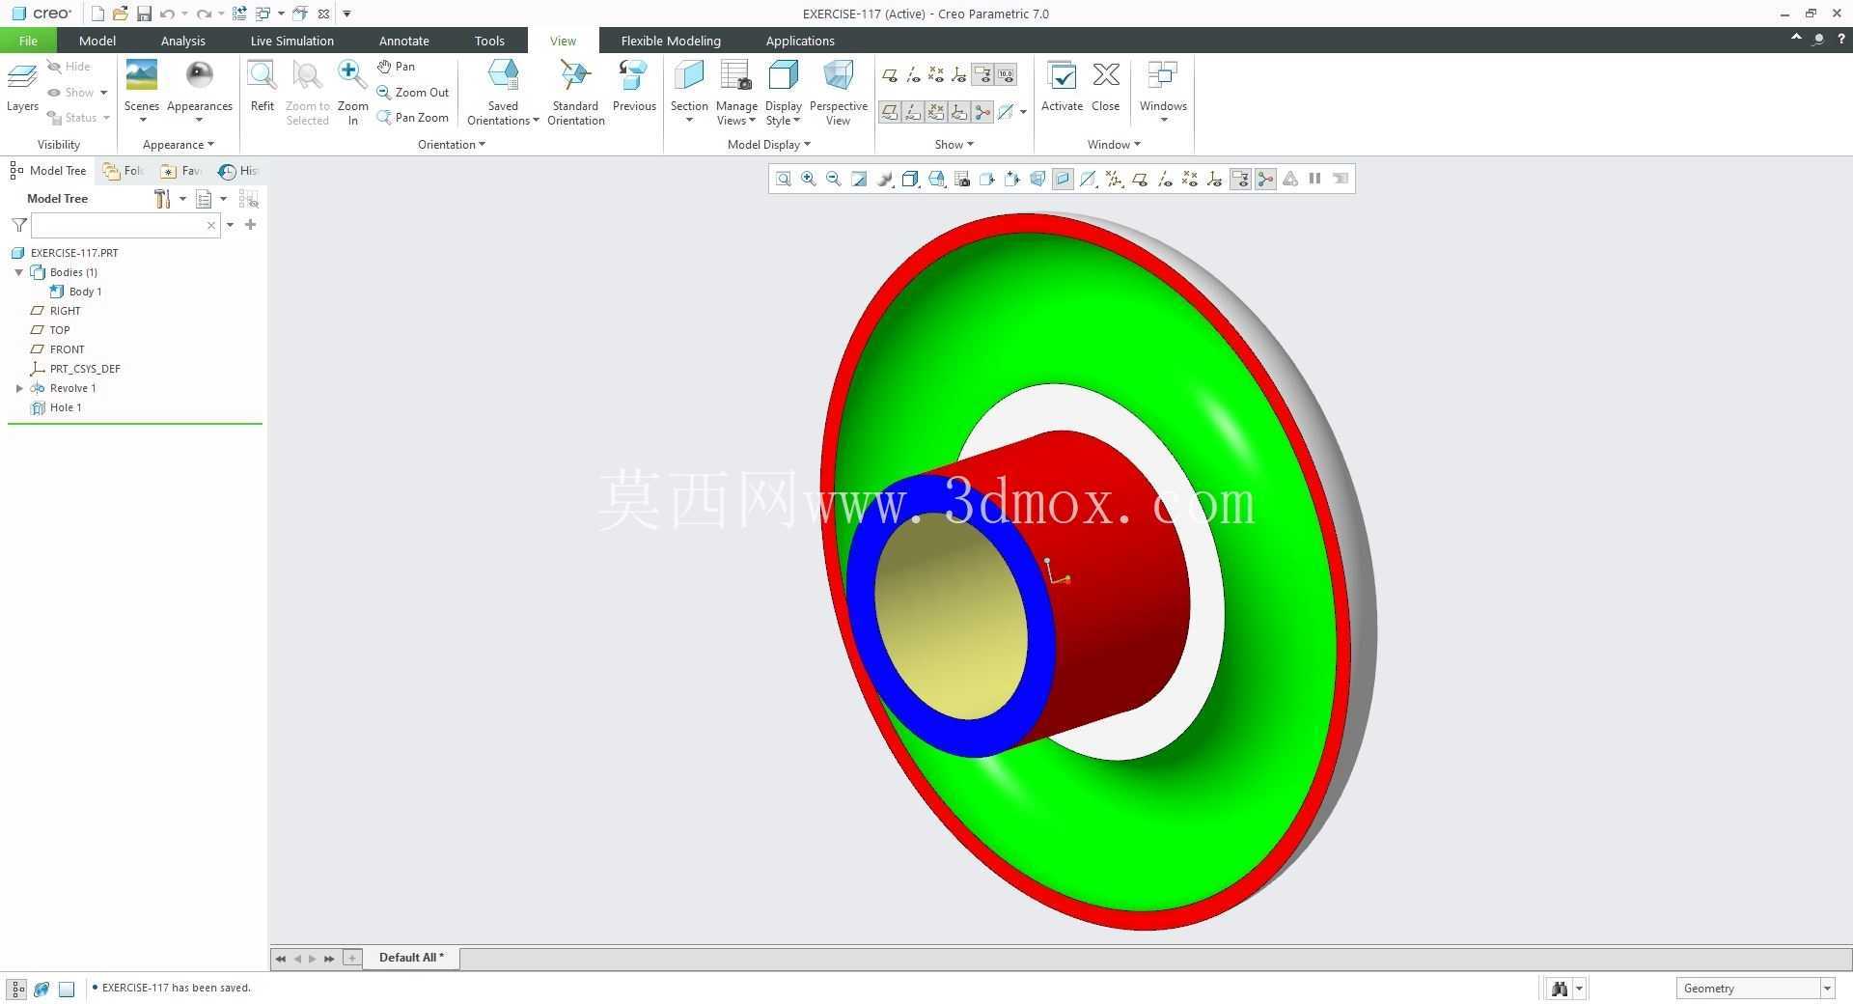Switch to the Flexible Modeling tab
1853x1004 pixels.
pos(671,41)
